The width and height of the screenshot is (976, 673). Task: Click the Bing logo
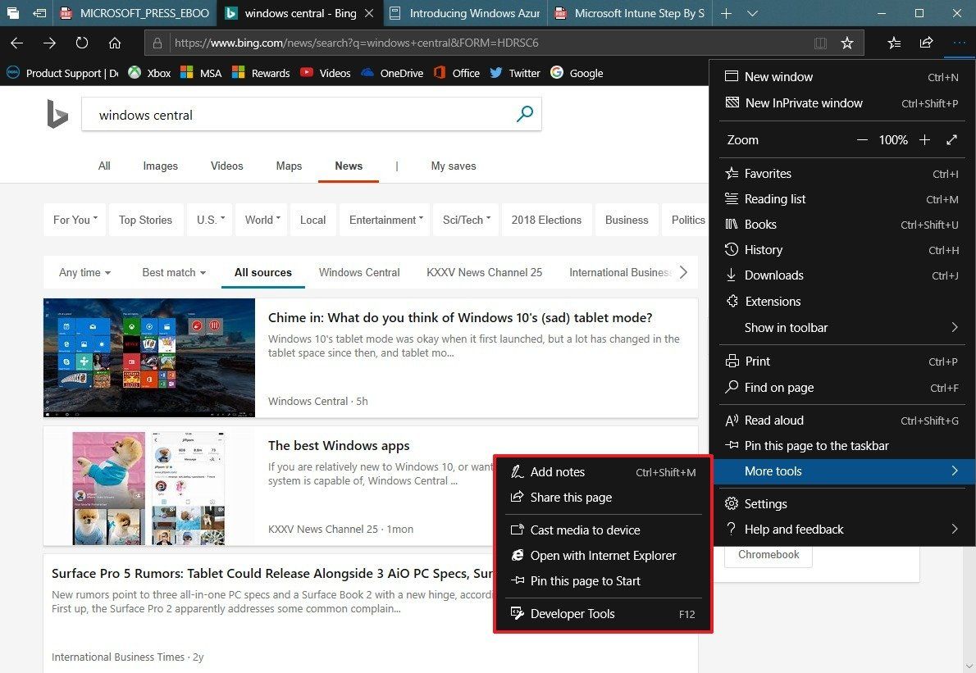click(57, 114)
